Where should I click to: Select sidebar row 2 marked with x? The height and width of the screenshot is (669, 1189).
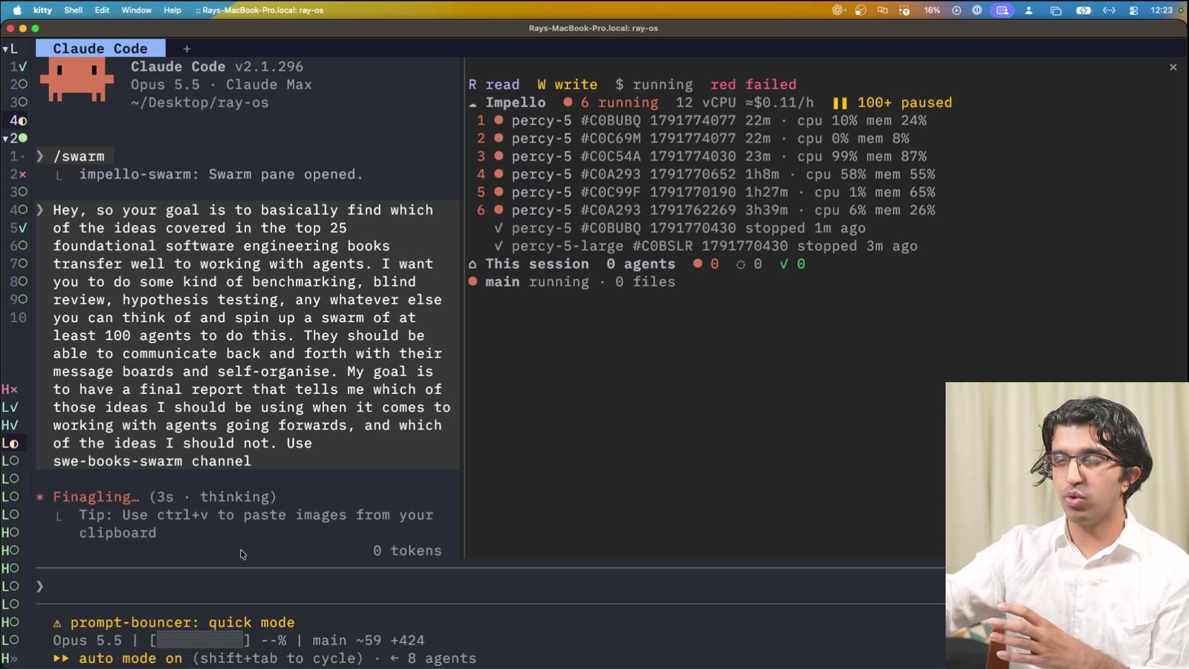tap(18, 174)
